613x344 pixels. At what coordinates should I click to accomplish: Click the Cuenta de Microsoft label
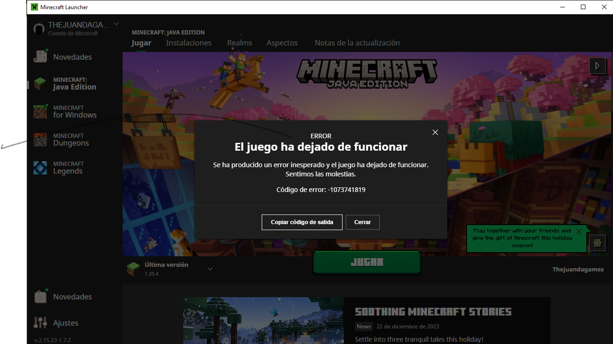[73, 34]
